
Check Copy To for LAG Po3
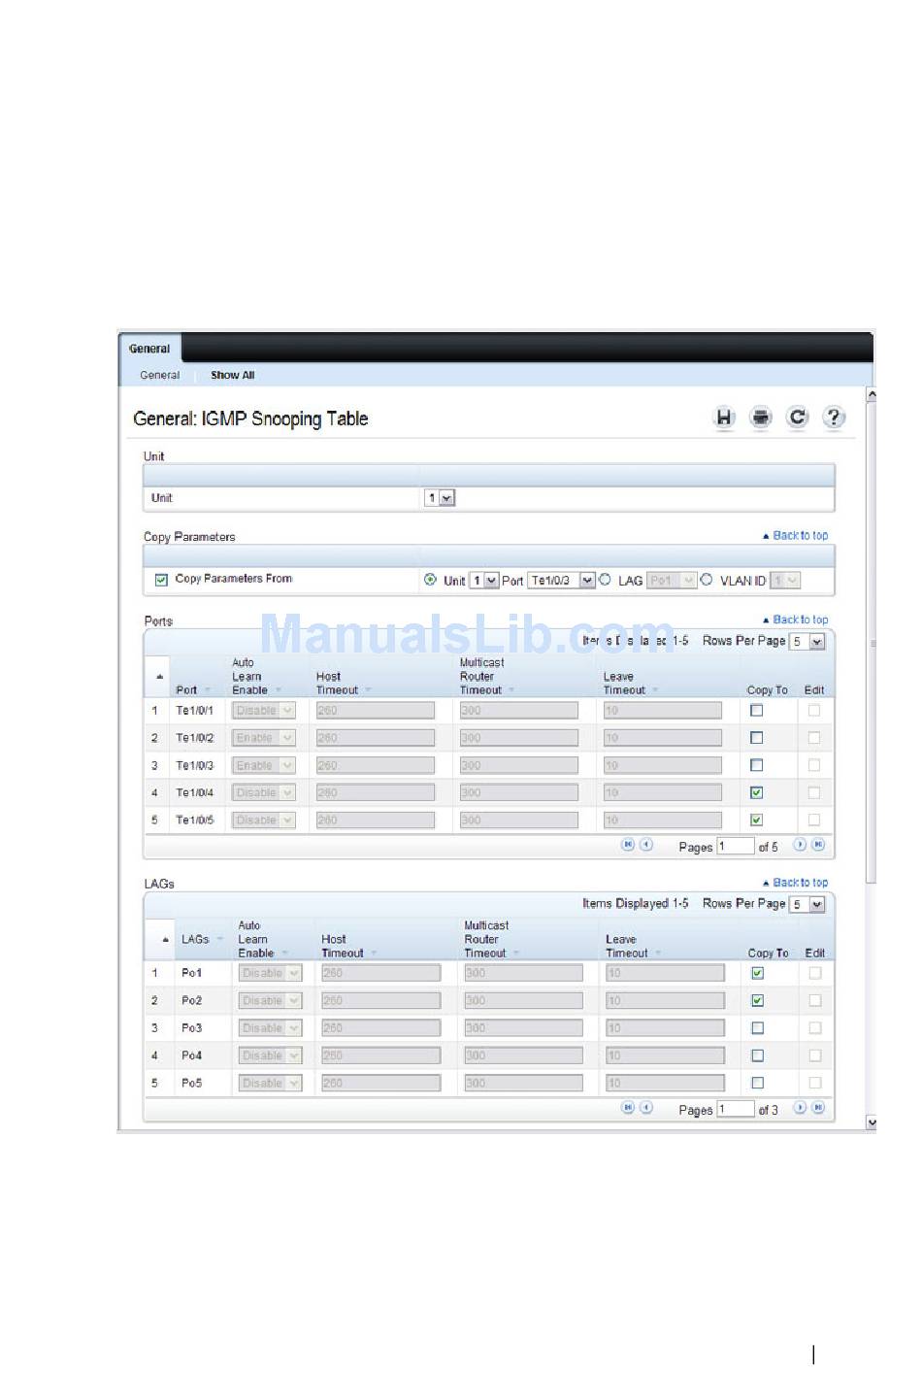pyautogui.click(x=758, y=1027)
